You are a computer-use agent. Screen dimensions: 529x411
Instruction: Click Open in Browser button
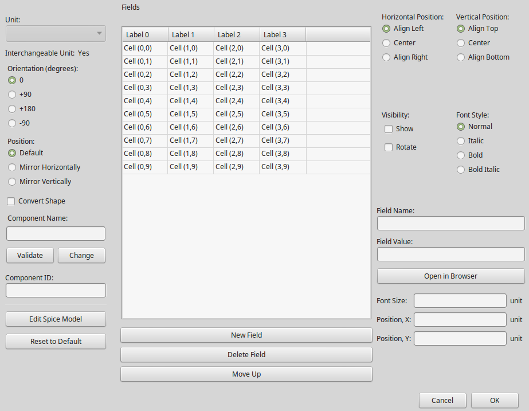click(x=450, y=276)
